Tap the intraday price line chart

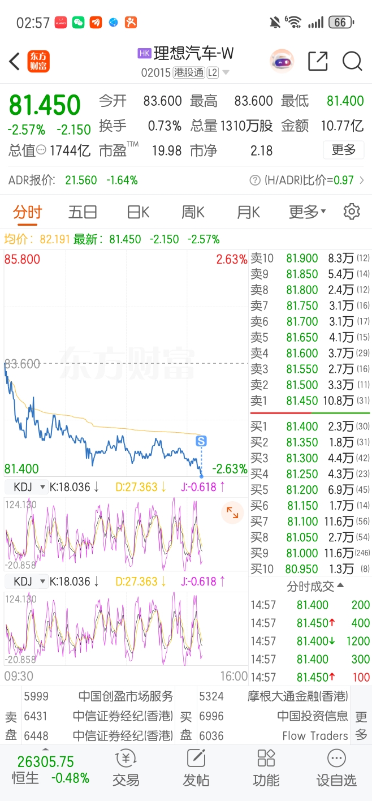[126, 363]
